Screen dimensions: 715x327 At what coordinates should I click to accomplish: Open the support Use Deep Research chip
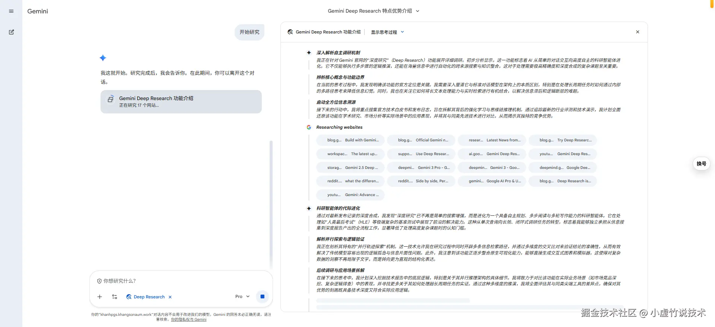[x=421, y=154]
